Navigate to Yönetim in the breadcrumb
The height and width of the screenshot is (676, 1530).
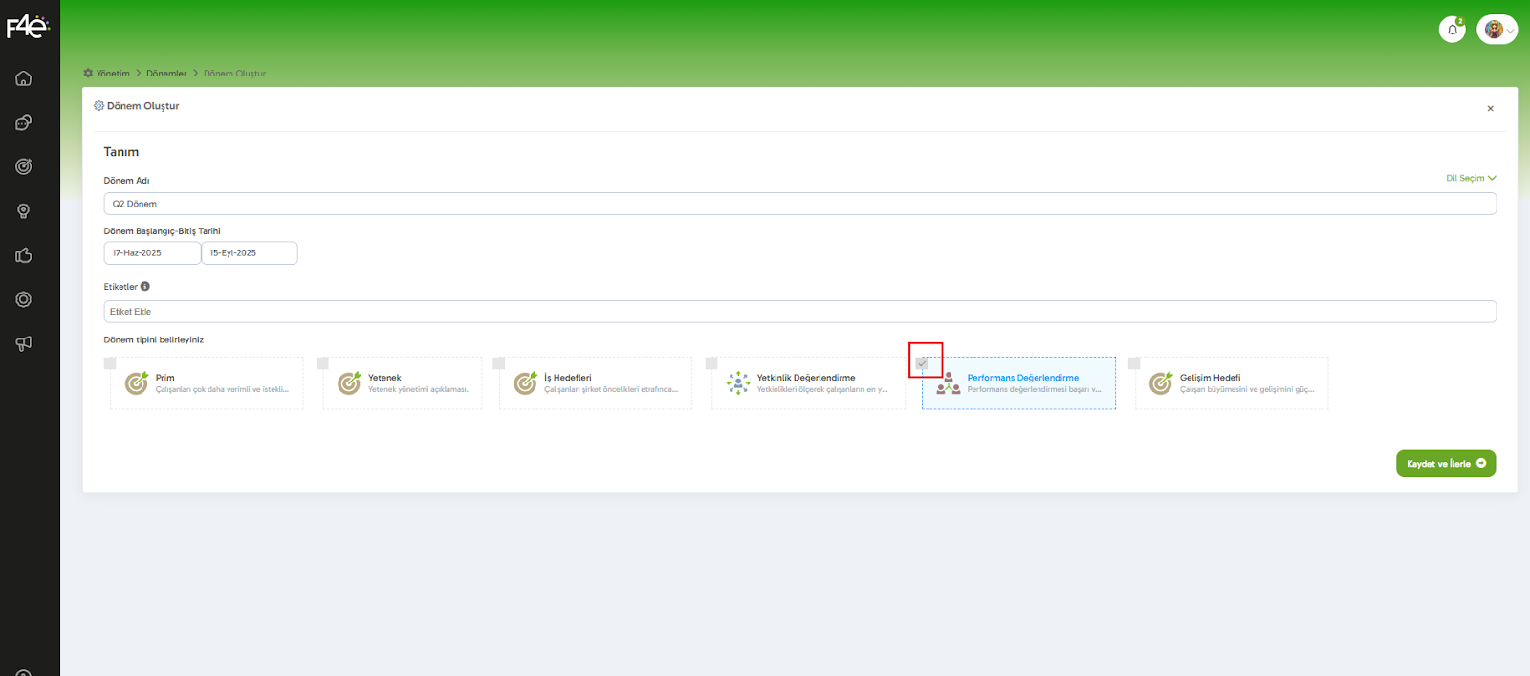click(x=112, y=74)
